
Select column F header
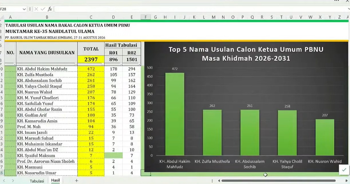click(146, 17)
